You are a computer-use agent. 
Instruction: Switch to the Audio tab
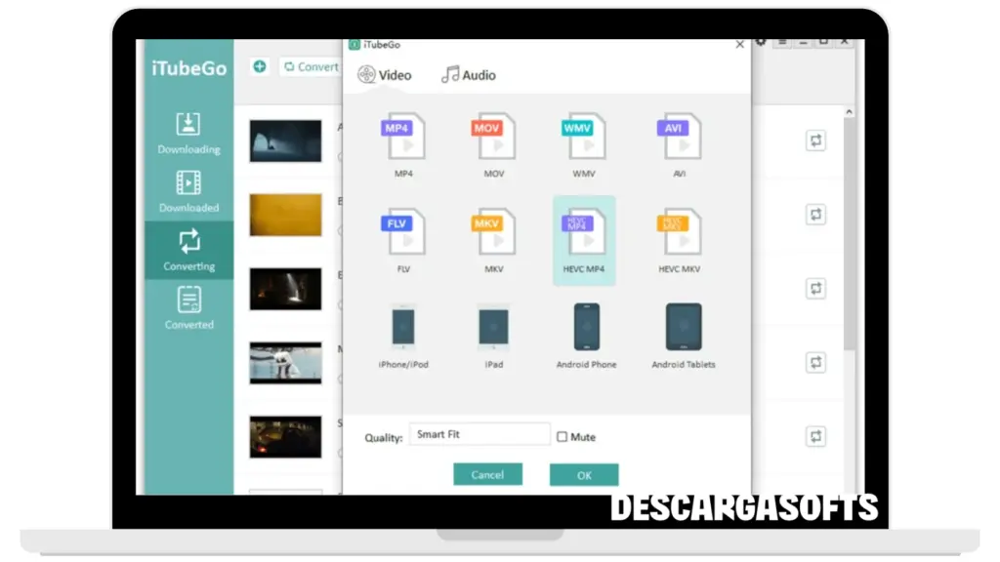coord(469,75)
